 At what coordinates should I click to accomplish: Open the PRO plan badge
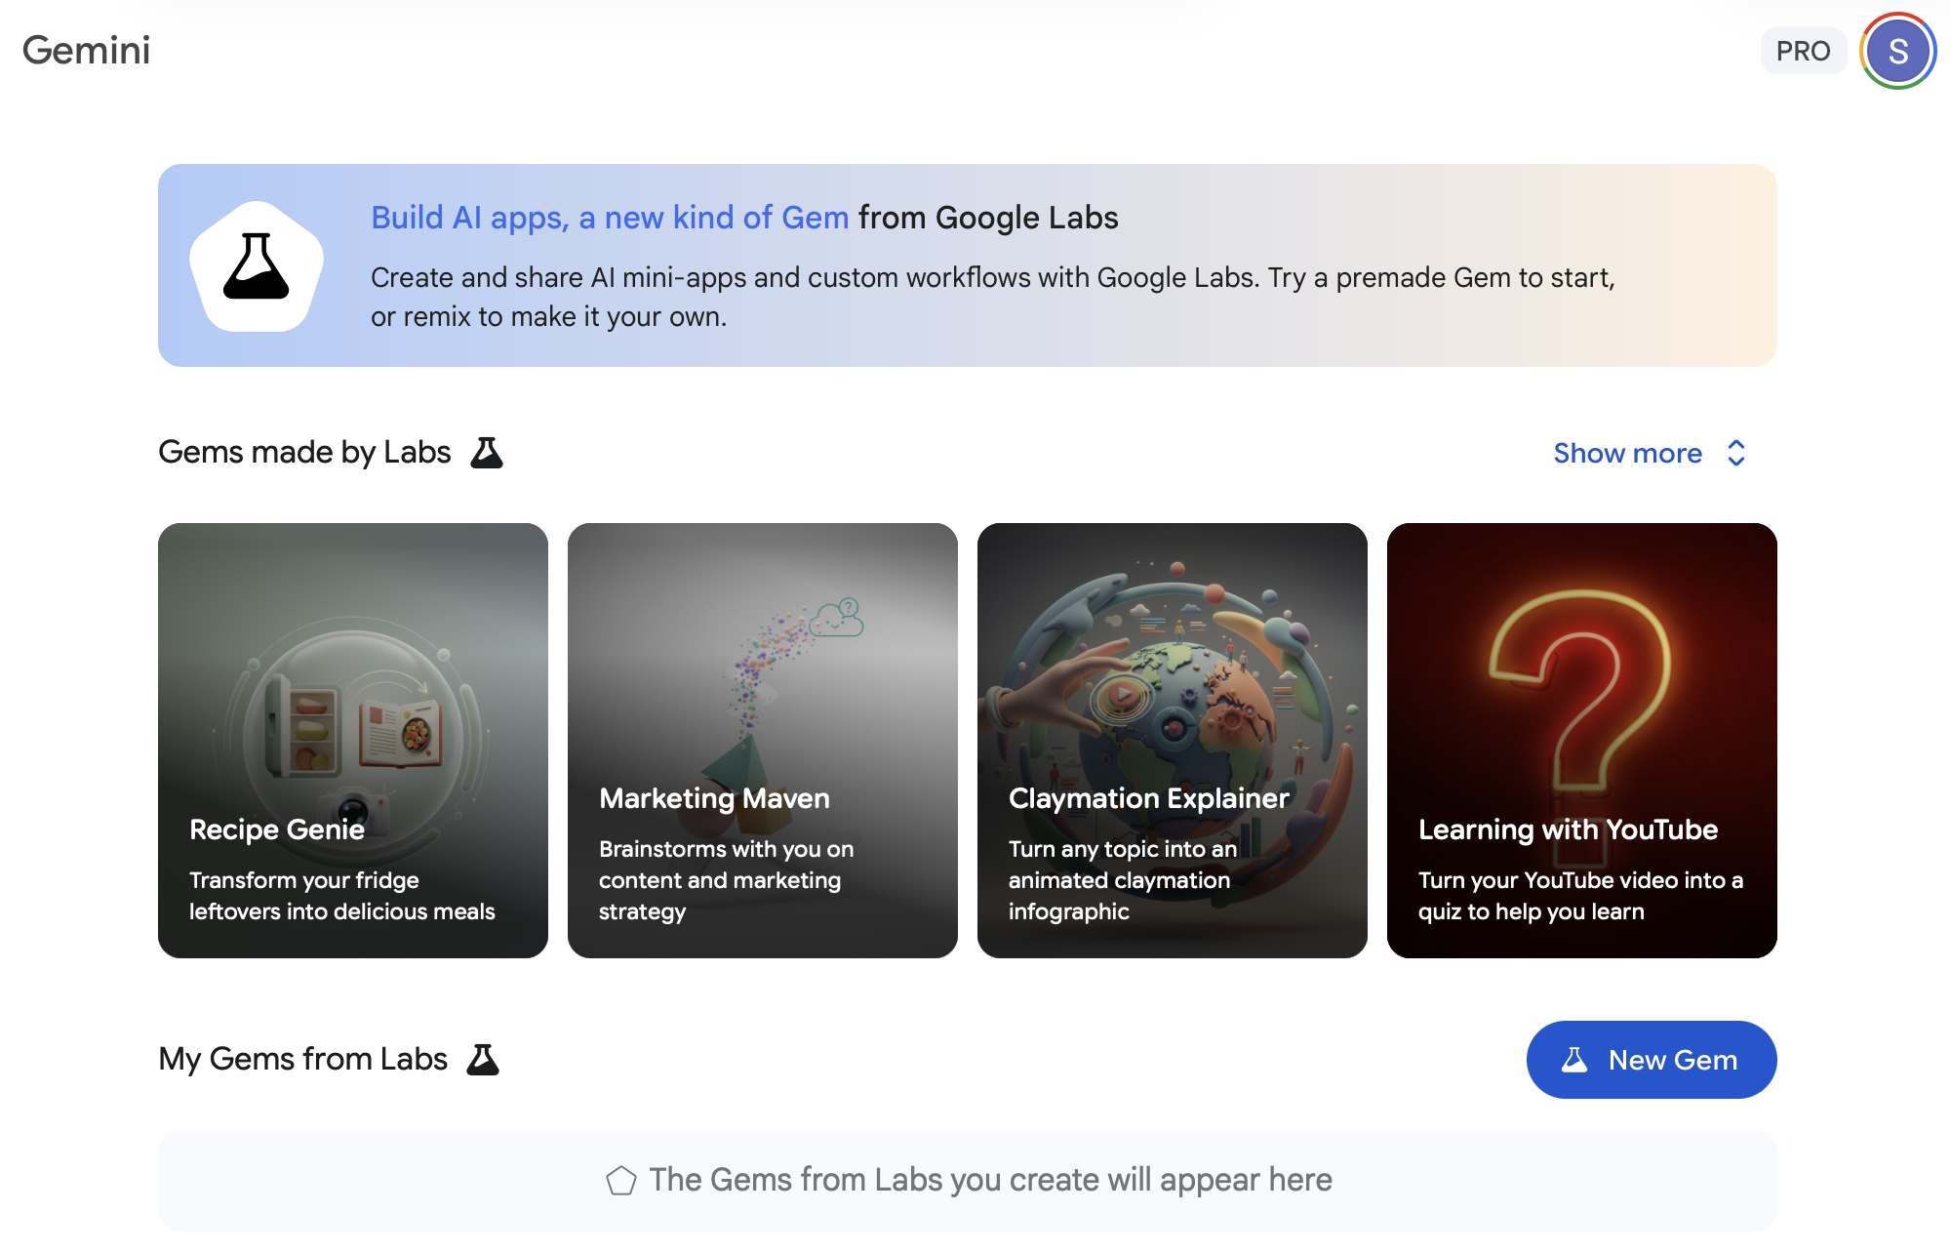pyautogui.click(x=1803, y=51)
